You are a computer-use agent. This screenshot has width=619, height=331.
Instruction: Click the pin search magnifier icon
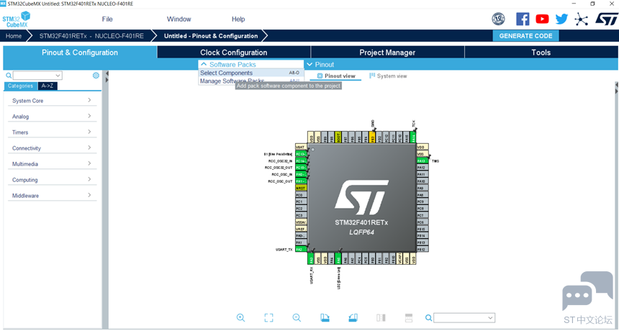(429, 317)
